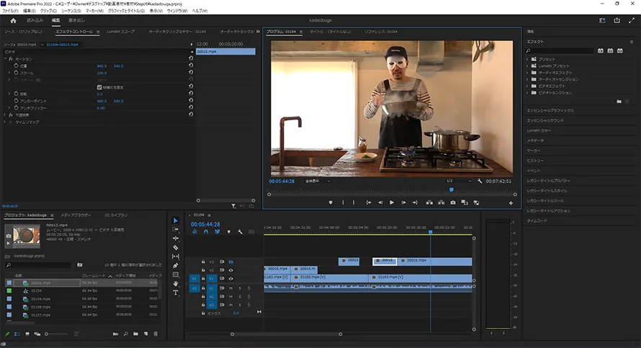
Task: Click the Home icon in the top bar
Action: point(13,21)
